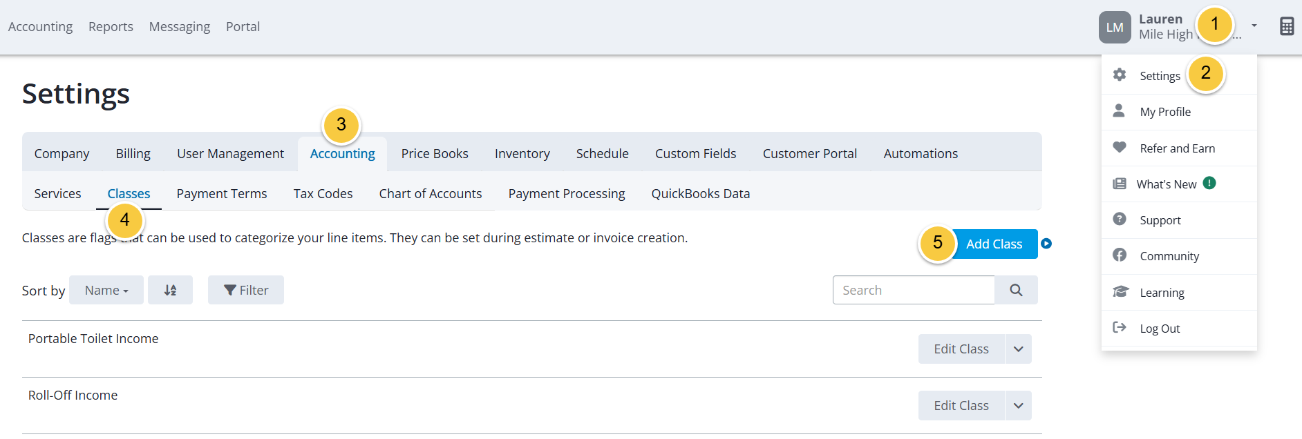Click the Learning graduation cap icon

1120,291
